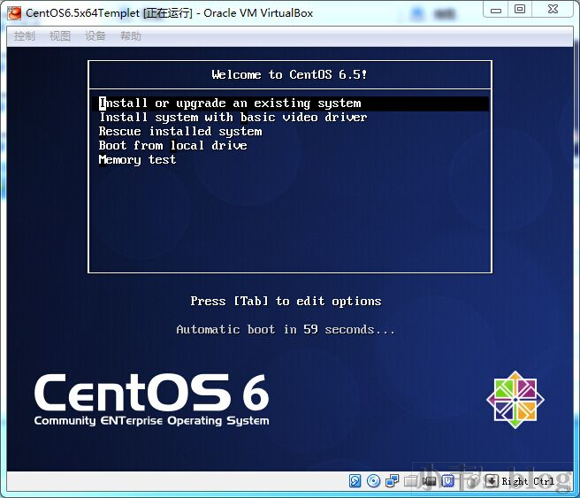Viewport: 580px width, 498px height.
Task: Click the mouse integration status icon
Action: pyautogui.click(x=472, y=480)
